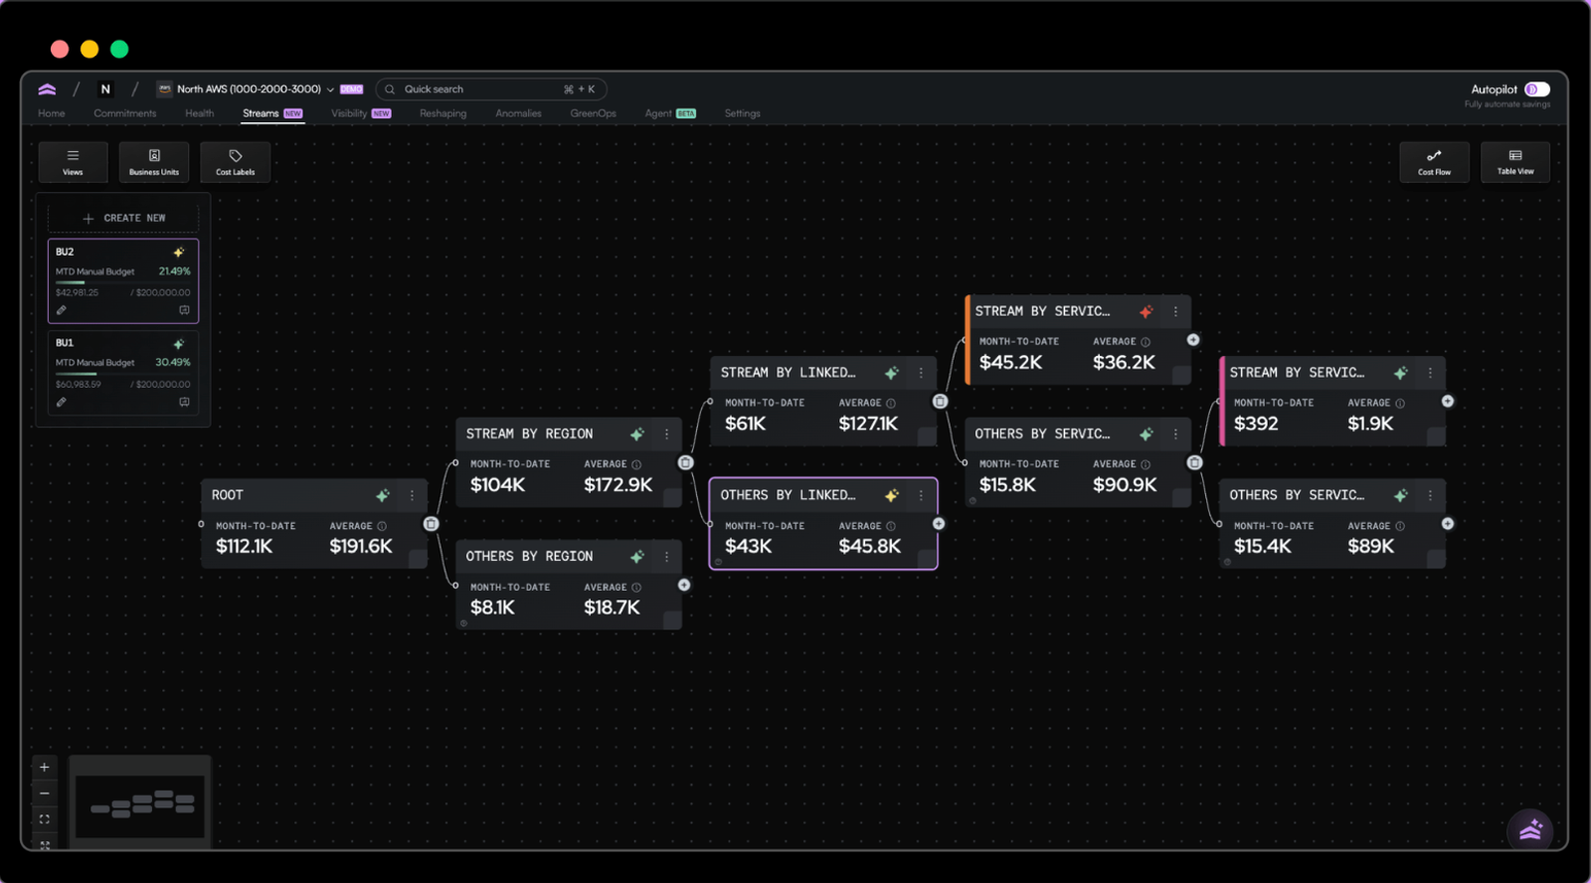Viewport: 1591px width, 883px height.
Task: Open options menu on $45.2K stream node
Action: 1175,311
